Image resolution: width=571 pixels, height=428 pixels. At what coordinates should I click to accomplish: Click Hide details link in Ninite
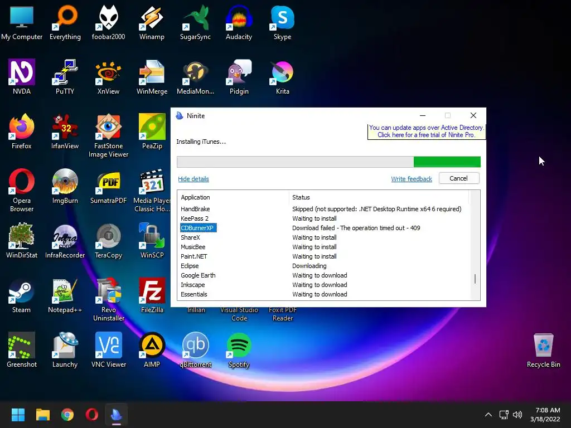193,179
